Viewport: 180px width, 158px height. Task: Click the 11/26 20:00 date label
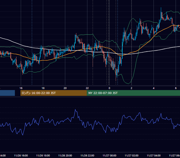[65, 155]
